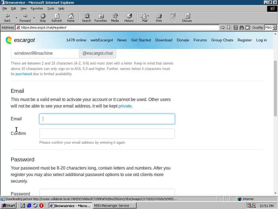The width and height of the screenshot is (278, 209).
Task: Go back using the Back toolbar button
Action: (7, 18)
